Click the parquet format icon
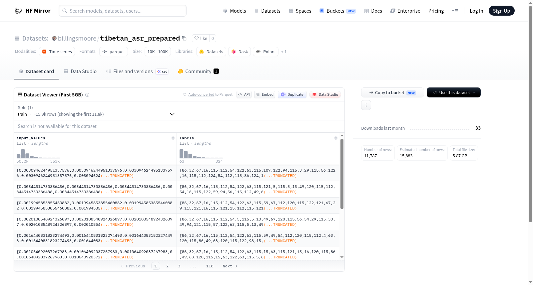Image resolution: width=533 pixels, height=285 pixels. tap(105, 52)
